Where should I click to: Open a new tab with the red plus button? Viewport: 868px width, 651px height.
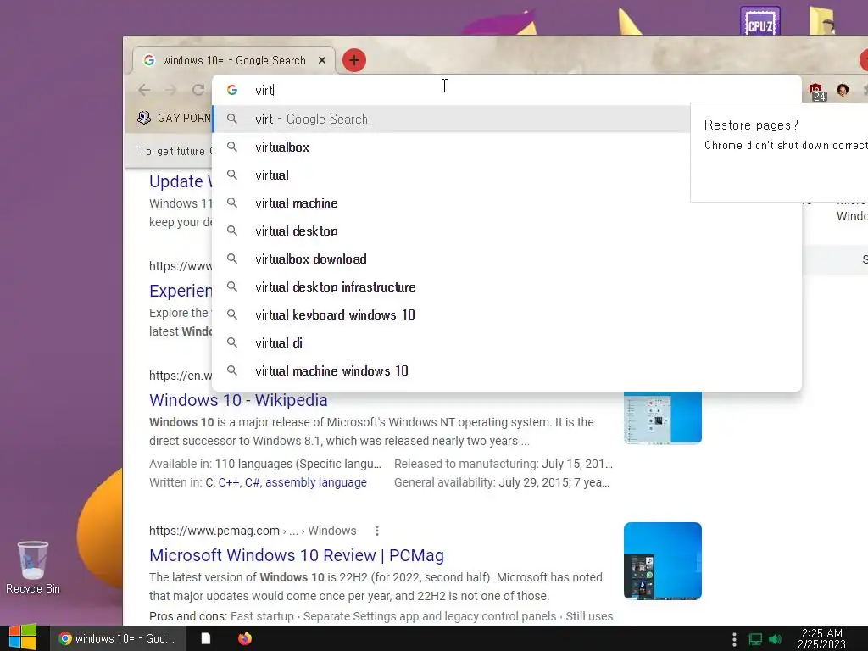pyautogui.click(x=354, y=60)
